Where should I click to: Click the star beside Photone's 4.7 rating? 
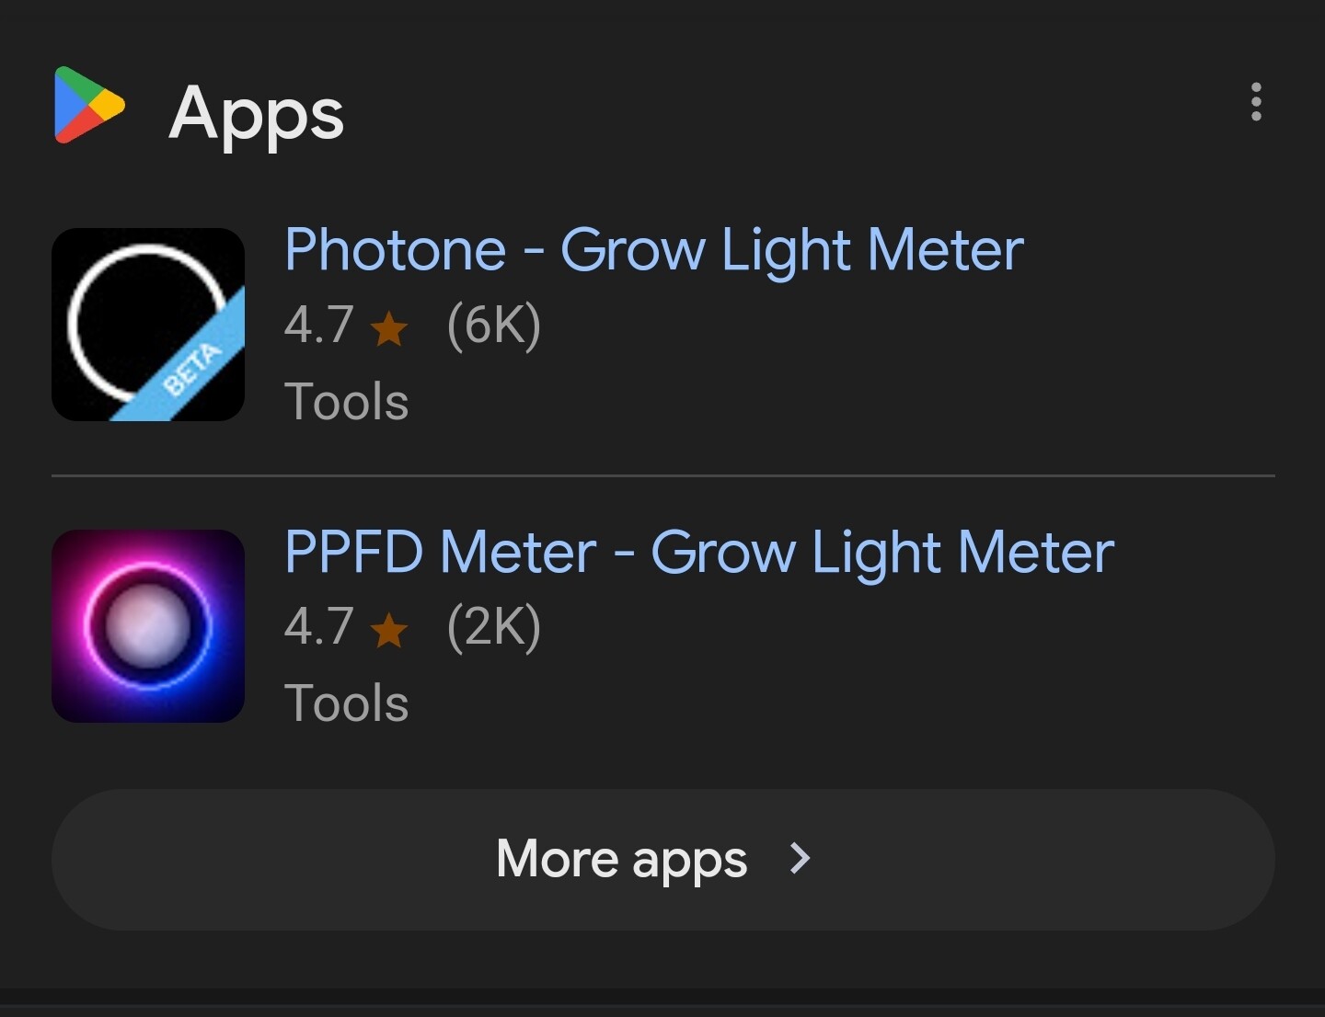(389, 328)
